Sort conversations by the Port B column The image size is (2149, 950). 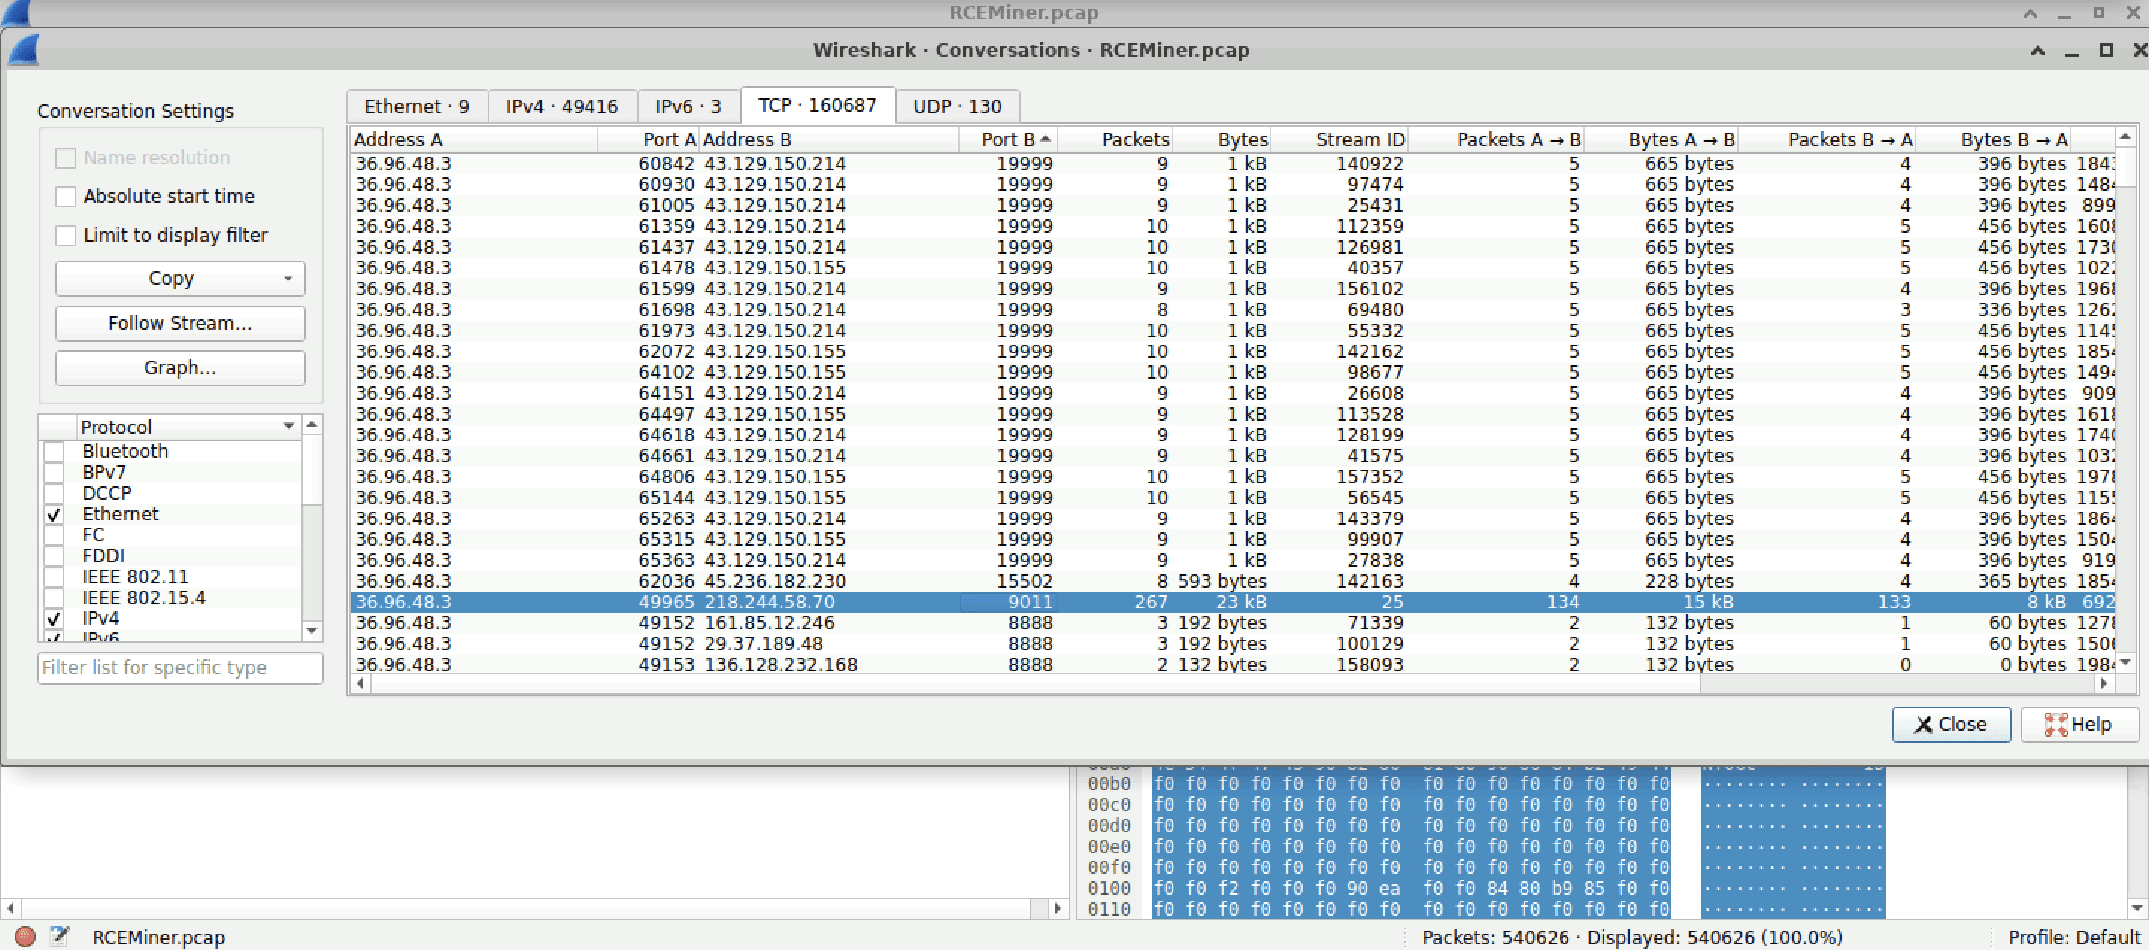pyautogui.click(x=1008, y=139)
